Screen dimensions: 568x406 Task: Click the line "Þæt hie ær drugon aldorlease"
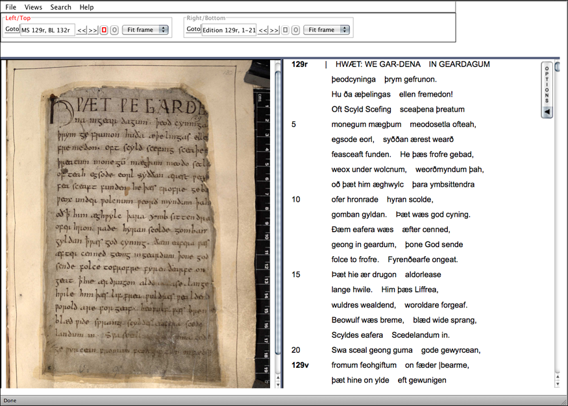click(x=386, y=274)
